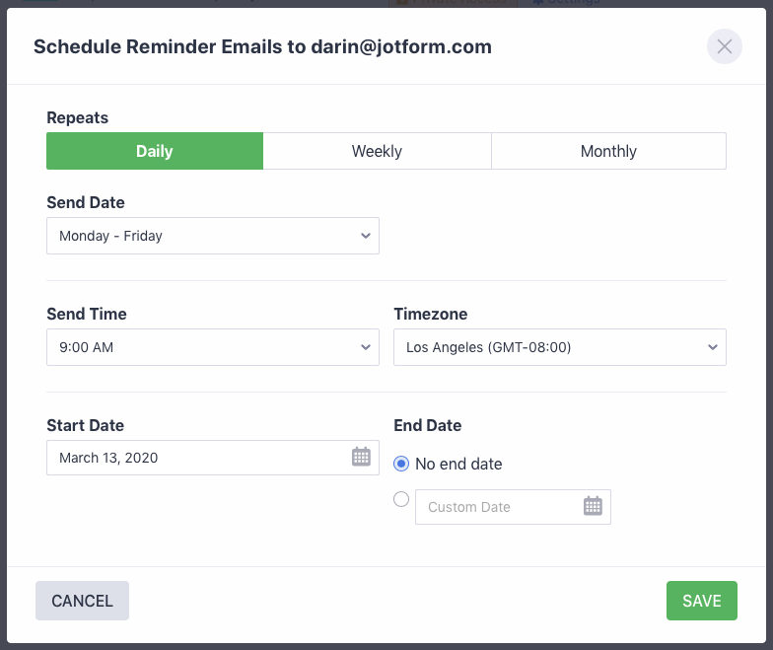Choose the Monthly repeat tab
Viewport: 773px width, 650px height.
click(608, 151)
